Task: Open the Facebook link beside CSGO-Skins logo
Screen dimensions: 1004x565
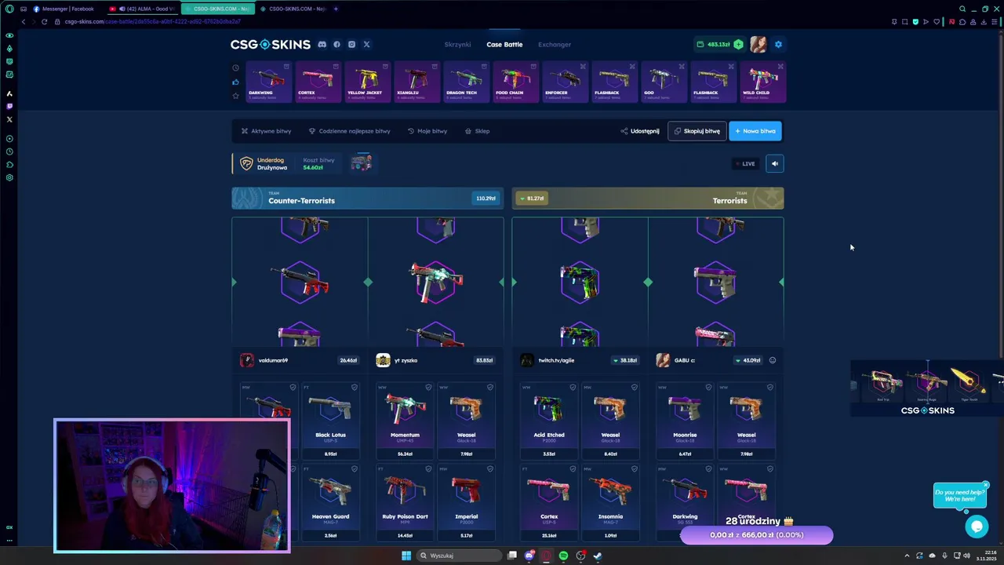Action: (x=336, y=45)
